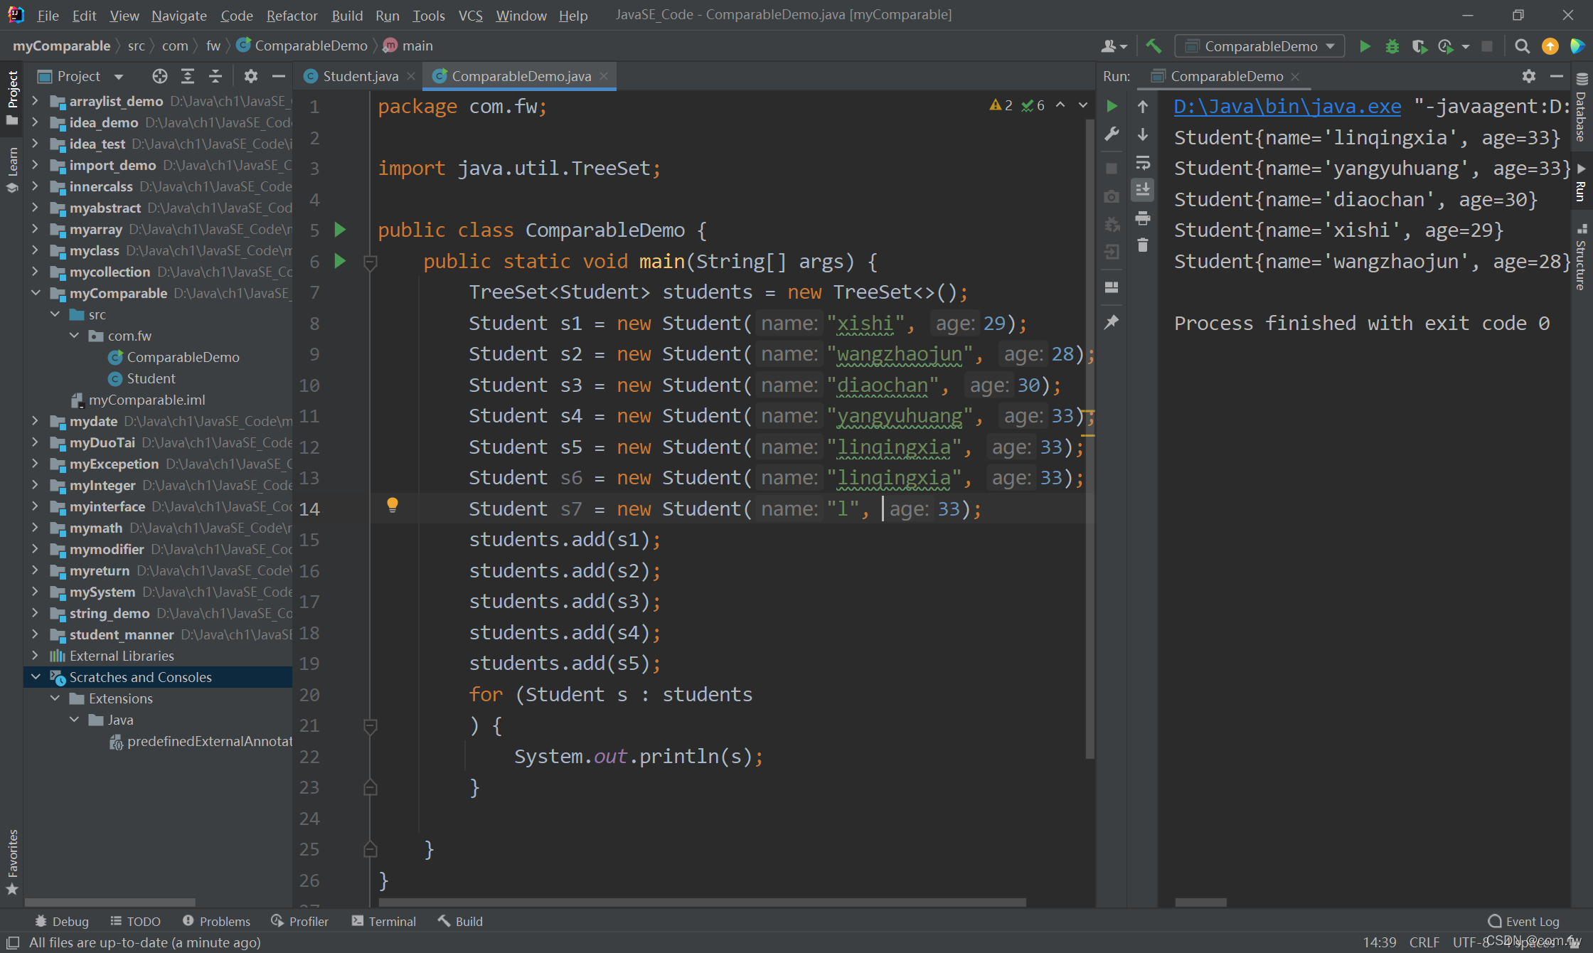Image resolution: width=1593 pixels, height=953 pixels.
Task: Click the editor horizontal scrollbar
Action: pos(701,902)
